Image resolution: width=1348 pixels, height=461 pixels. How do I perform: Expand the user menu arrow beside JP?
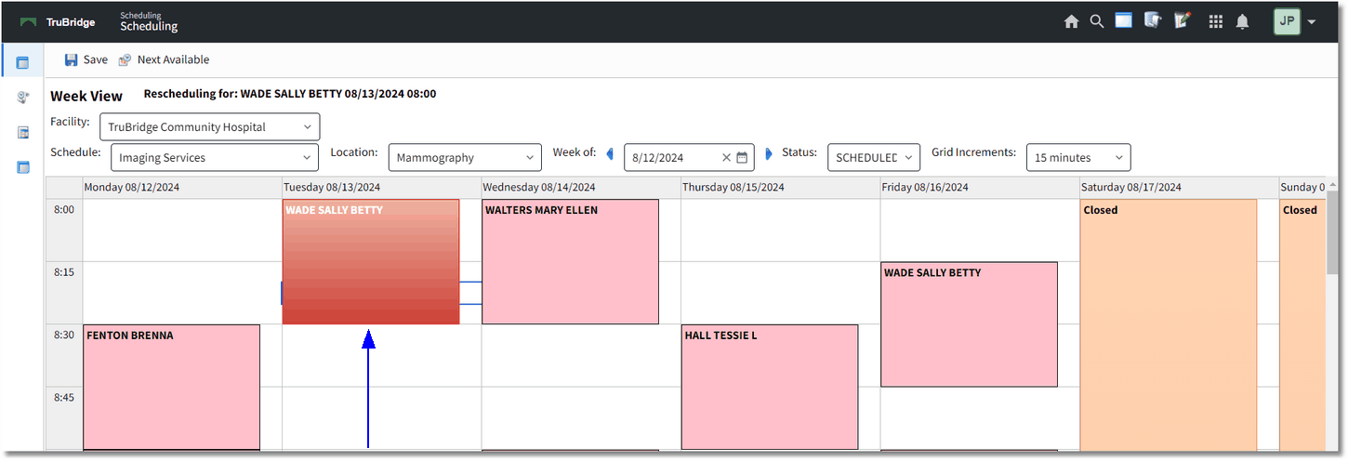point(1311,22)
